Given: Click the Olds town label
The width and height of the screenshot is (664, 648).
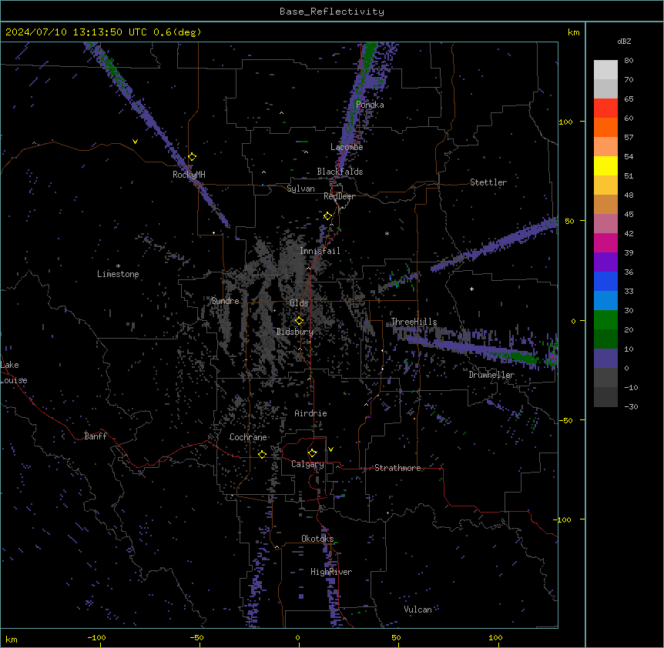Looking at the screenshot, I should point(299,303).
